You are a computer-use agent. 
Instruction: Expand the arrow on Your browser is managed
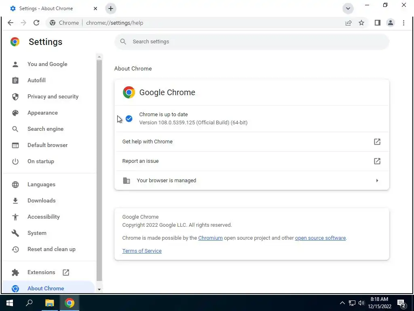click(377, 180)
